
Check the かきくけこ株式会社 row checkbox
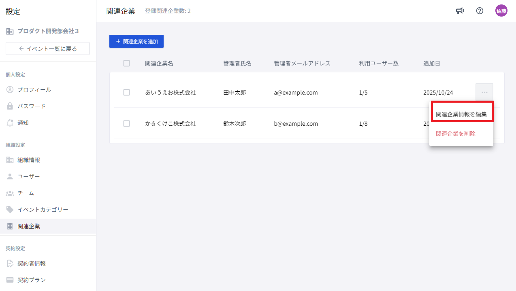coord(126,124)
